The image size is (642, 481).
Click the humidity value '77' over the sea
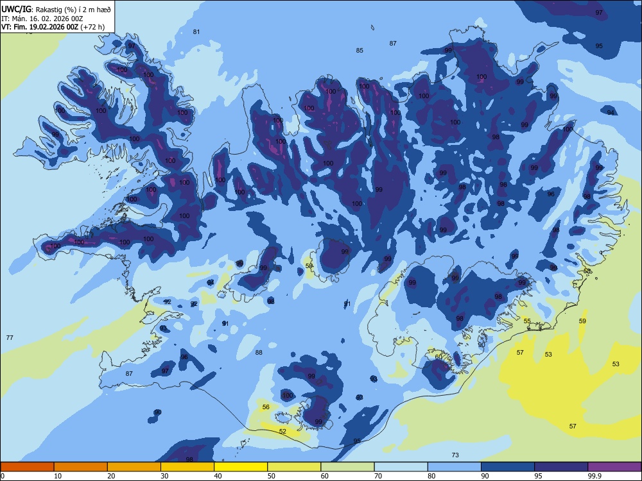pyautogui.click(x=10, y=338)
